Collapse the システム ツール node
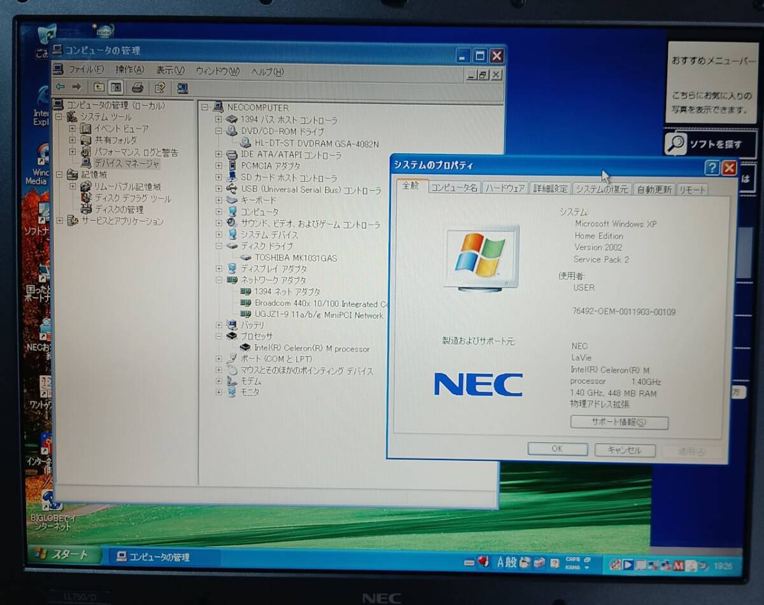The width and height of the screenshot is (764, 605). tap(60, 117)
